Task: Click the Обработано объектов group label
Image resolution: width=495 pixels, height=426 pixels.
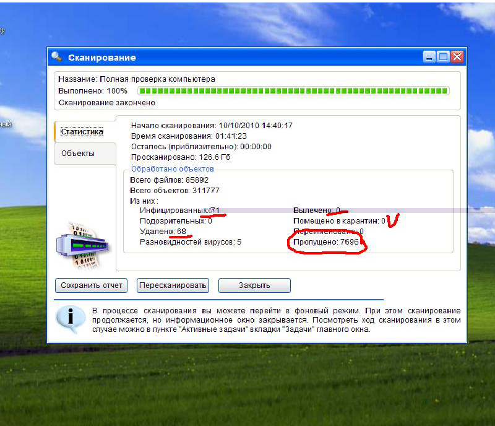Action: point(173,168)
